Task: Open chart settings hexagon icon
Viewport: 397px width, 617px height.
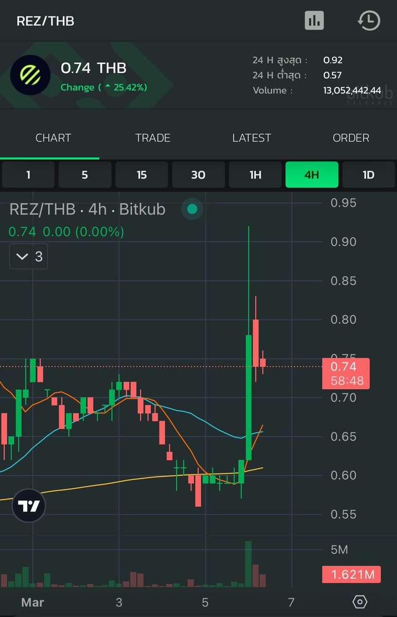Action: coord(360,602)
